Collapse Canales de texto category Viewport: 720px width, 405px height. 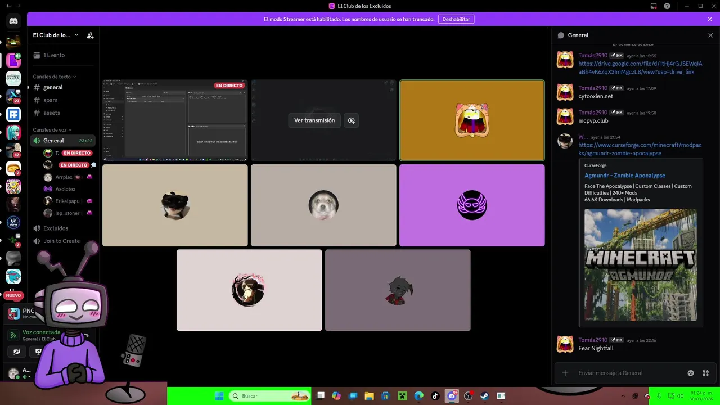click(54, 76)
